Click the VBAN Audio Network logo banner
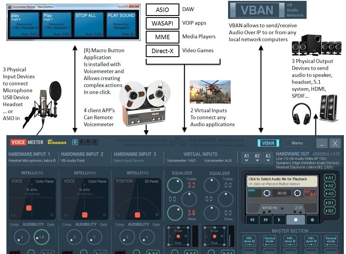This screenshot has width=346, height=254. [267, 10]
